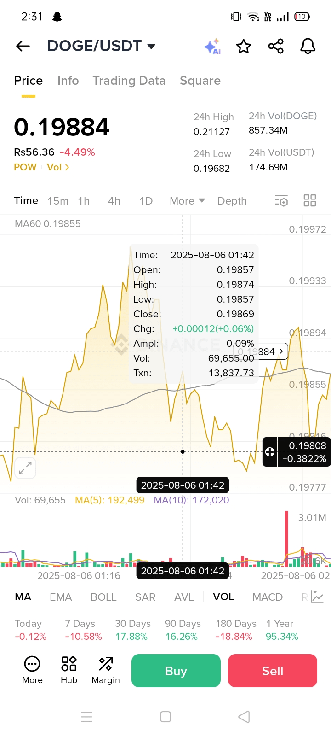This screenshot has width=331, height=737.
Task: Open the AI sparkle assistant icon
Action: [212, 47]
